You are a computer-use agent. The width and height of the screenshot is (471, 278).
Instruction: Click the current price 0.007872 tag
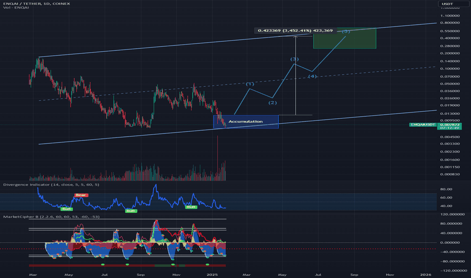coord(450,125)
